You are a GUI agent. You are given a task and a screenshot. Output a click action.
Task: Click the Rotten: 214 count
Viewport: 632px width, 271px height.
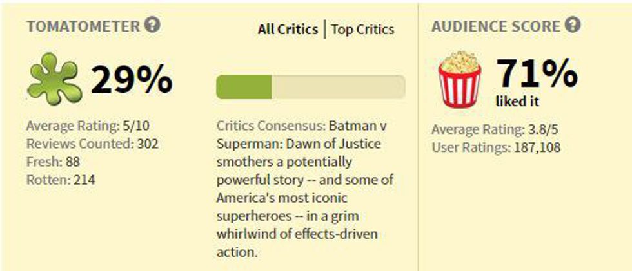pyautogui.click(x=61, y=180)
